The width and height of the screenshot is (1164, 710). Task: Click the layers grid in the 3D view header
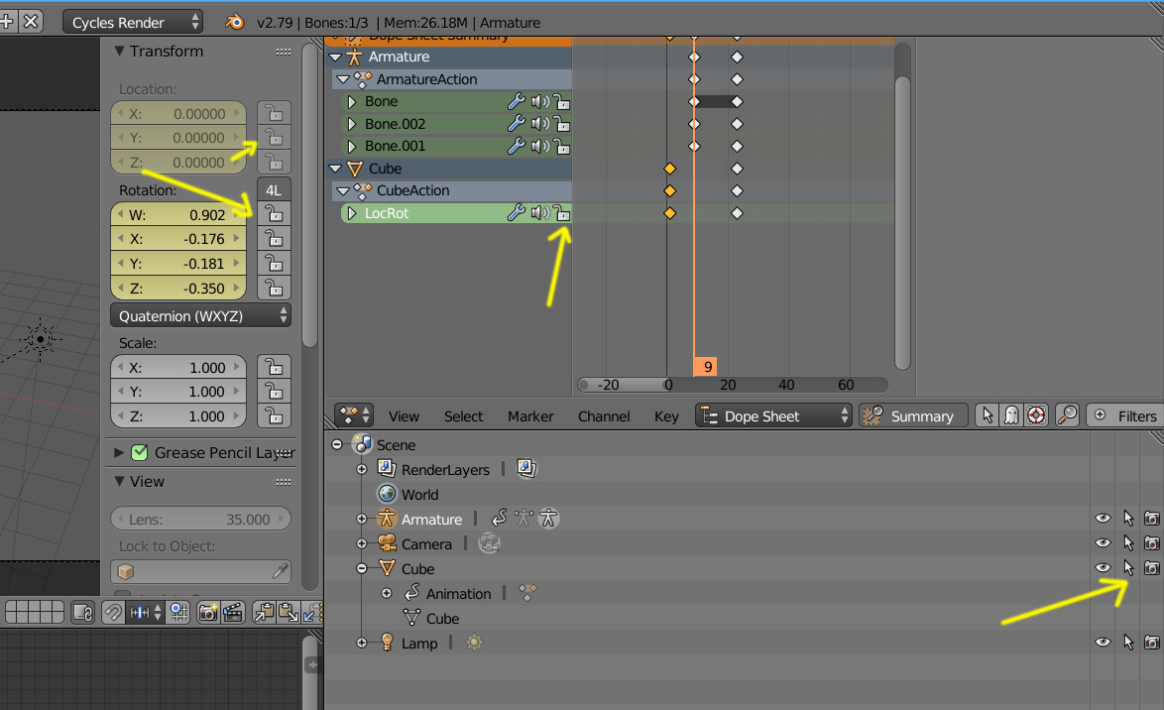(34, 612)
